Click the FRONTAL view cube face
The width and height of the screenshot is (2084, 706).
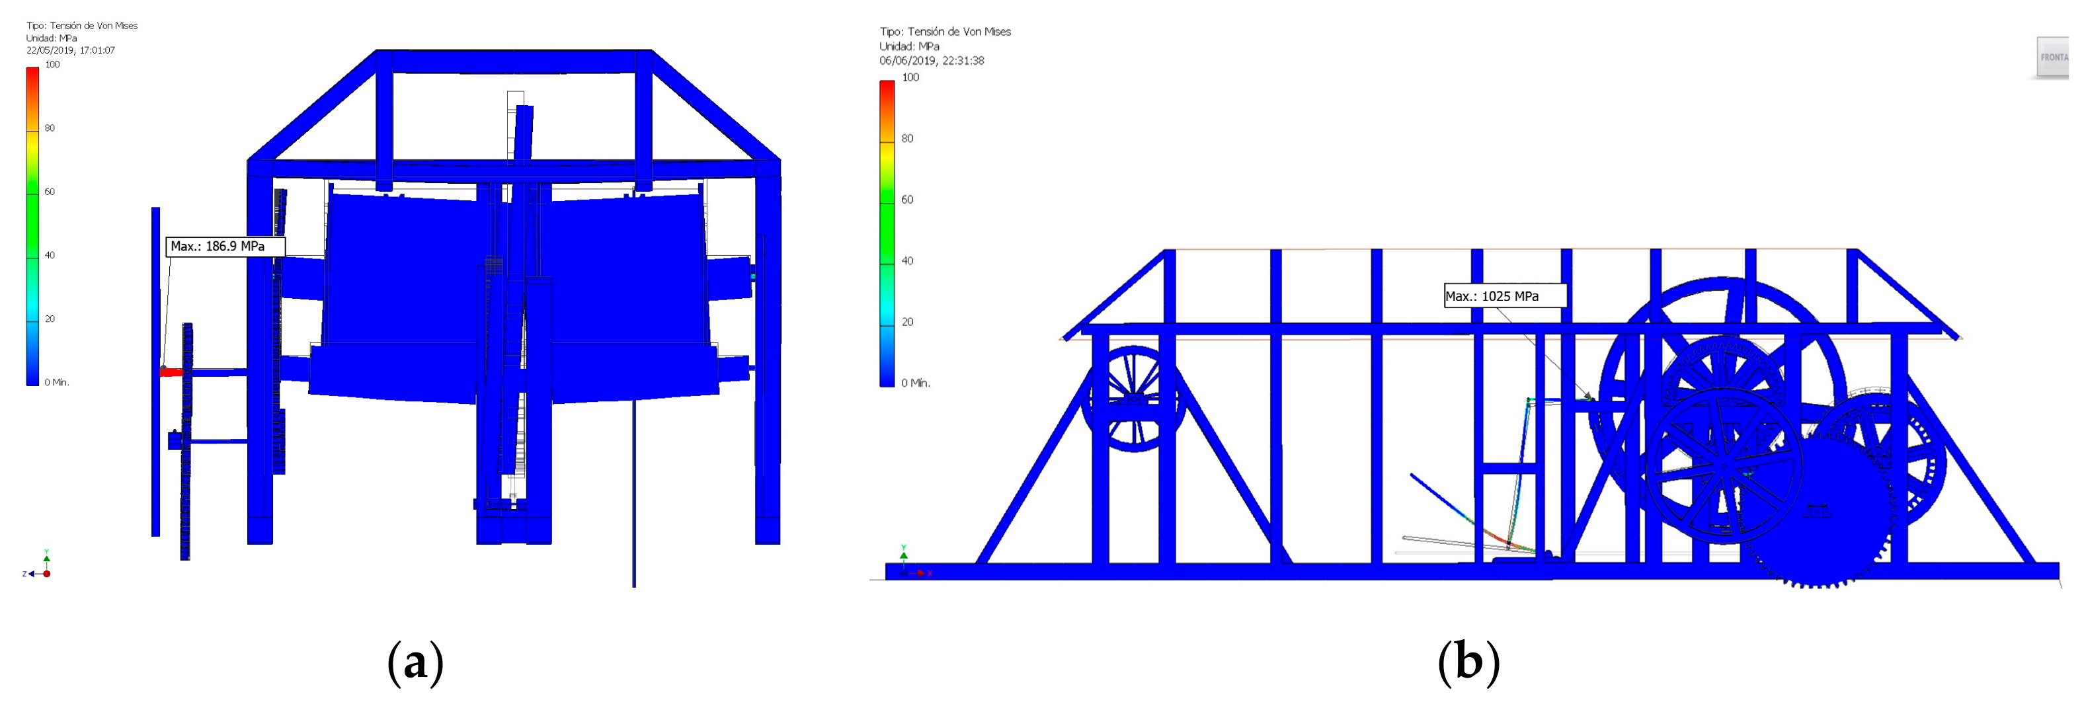(x=2054, y=57)
